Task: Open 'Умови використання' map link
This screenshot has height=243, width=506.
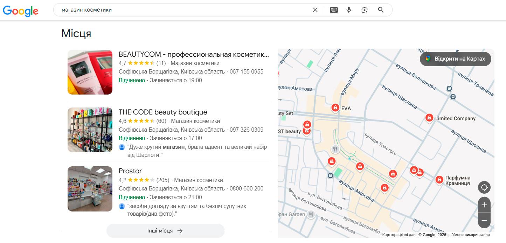Action: [x=471, y=235]
